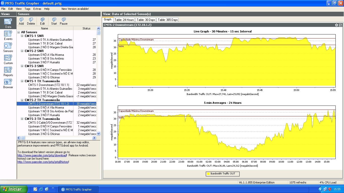The image size is (344, 193).
Task: Toggle the graph panel checkbox icon
Action: [x=340, y=25]
